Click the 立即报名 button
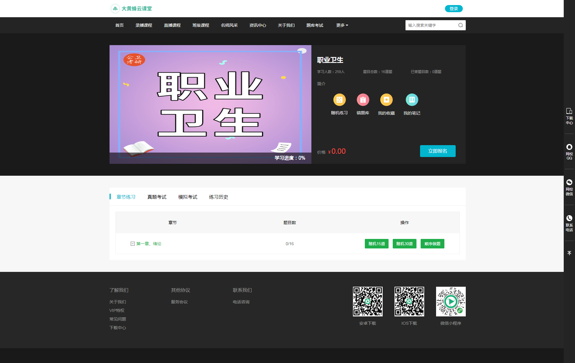The width and height of the screenshot is (575, 363). [438, 151]
